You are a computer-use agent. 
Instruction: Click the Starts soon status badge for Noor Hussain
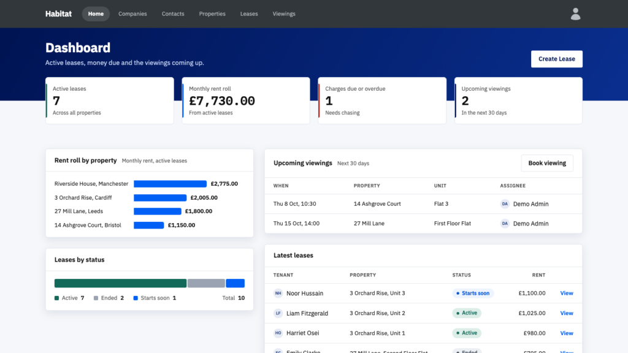pyautogui.click(x=473, y=293)
